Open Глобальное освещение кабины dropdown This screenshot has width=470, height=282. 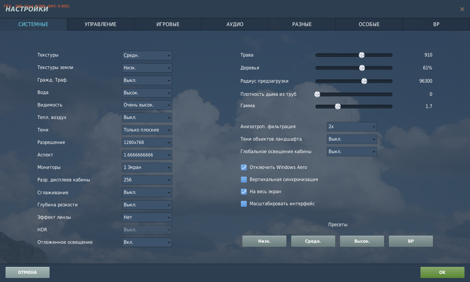352,152
